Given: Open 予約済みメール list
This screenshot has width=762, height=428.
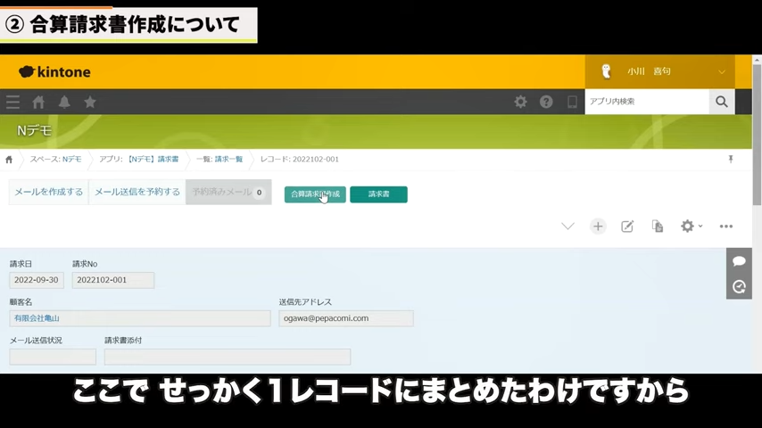Looking at the screenshot, I should (228, 192).
